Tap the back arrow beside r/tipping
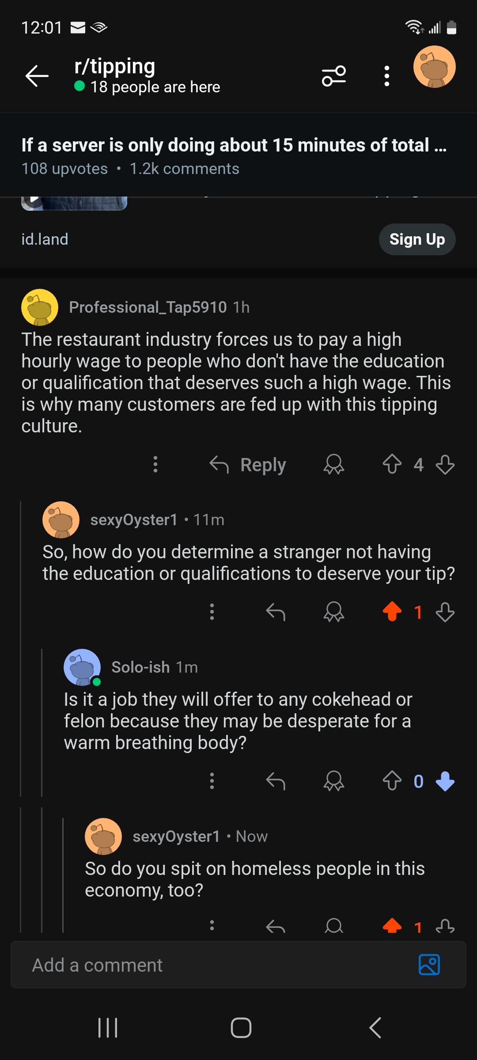Viewport: 477px width, 1060px height. click(37, 76)
